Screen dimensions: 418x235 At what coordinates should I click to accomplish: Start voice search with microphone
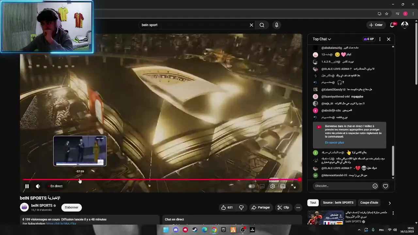click(277, 25)
